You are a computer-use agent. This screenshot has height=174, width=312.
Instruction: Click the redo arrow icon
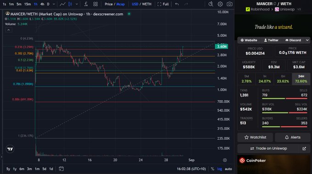(186, 4)
